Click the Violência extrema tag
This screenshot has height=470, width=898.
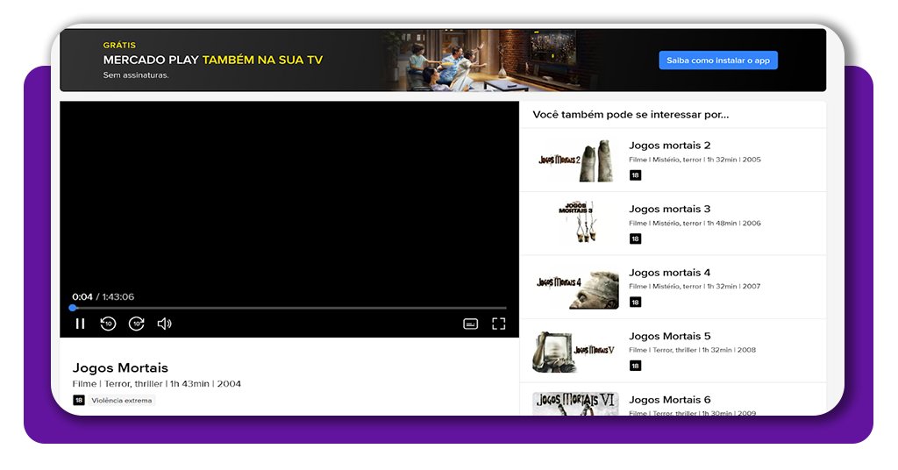click(121, 400)
